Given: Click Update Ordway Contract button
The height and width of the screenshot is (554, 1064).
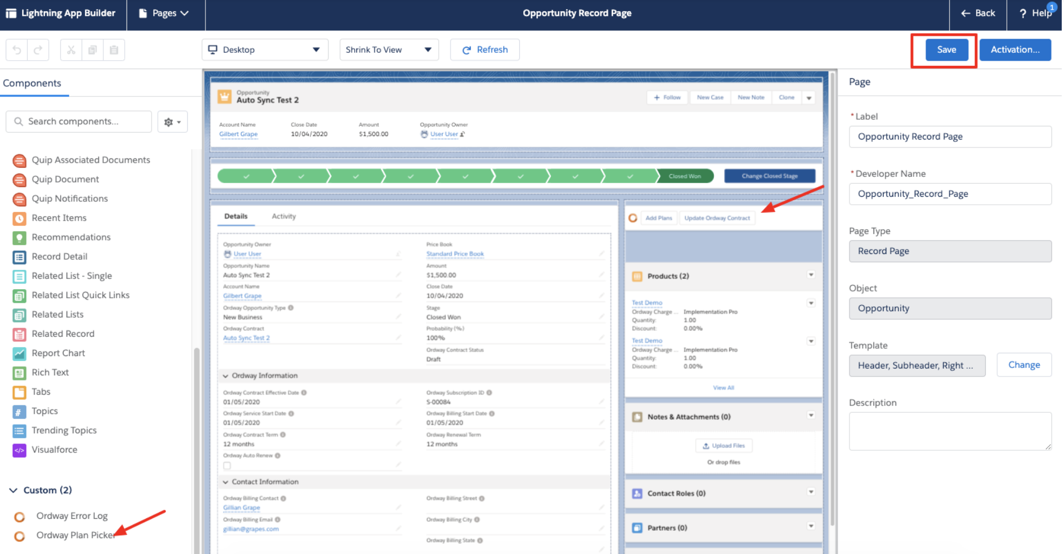Looking at the screenshot, I should coord(717,218).
